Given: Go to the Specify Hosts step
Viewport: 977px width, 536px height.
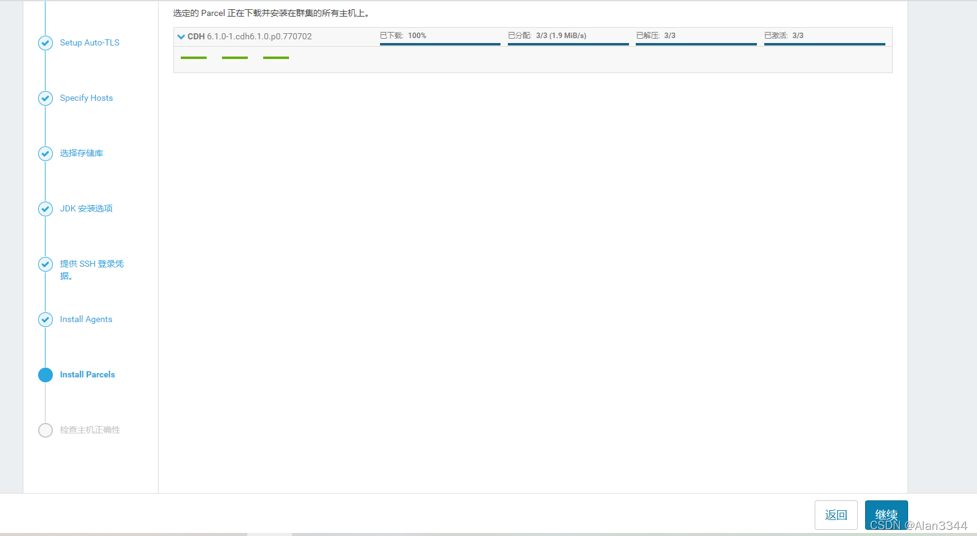Looking at the screenshot, I should pyautogui.click(x=87, y=98).
